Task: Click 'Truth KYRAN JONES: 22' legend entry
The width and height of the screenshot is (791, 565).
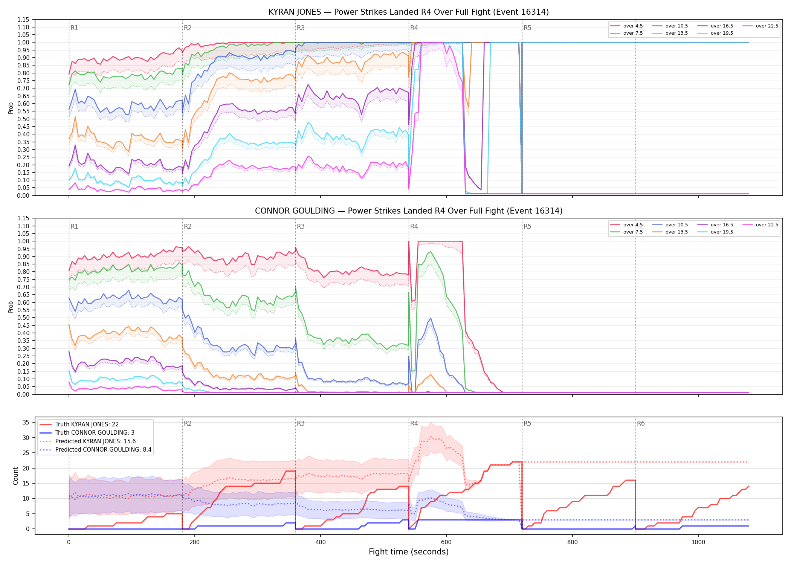Action: (87, 425)
